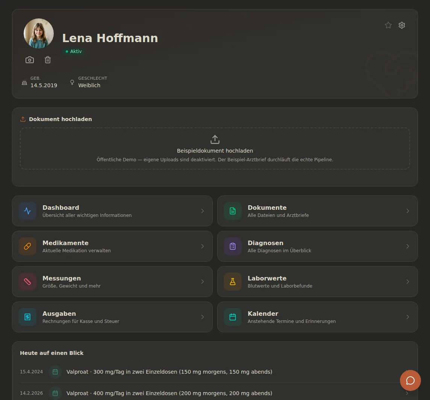Click chevron on Valproat 400 mg/Tag row
The height and width of the screenshot is (400, 430).
[407, 393]
